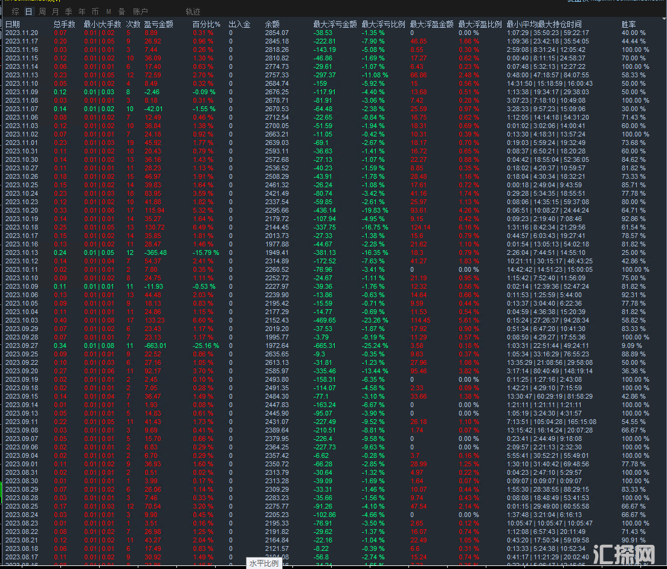The image size is (667, 569).
Task: Click the 胜率 column header
Action: (x=628, y=24)
